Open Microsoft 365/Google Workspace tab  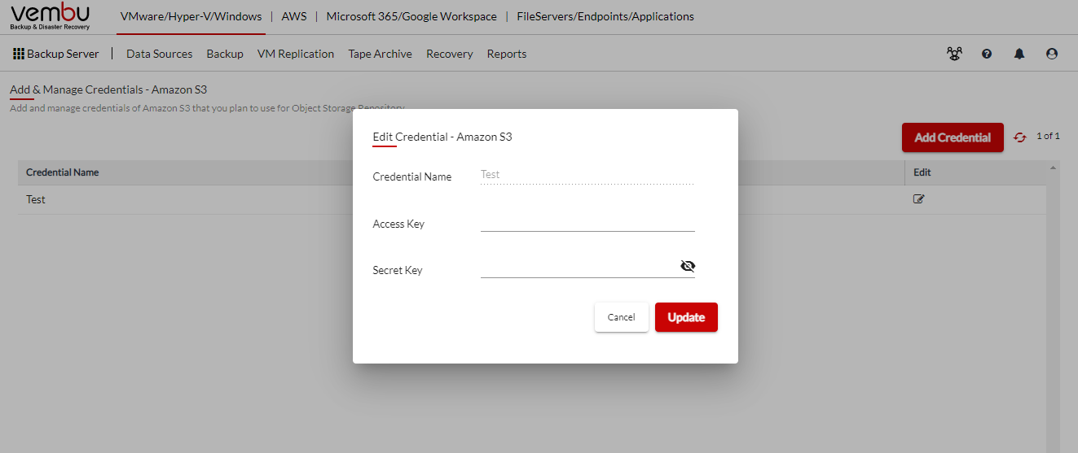tap(411, 16)
